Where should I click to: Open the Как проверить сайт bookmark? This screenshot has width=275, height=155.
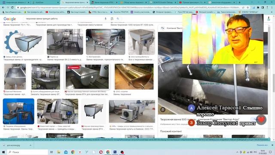tap(34, 12)
